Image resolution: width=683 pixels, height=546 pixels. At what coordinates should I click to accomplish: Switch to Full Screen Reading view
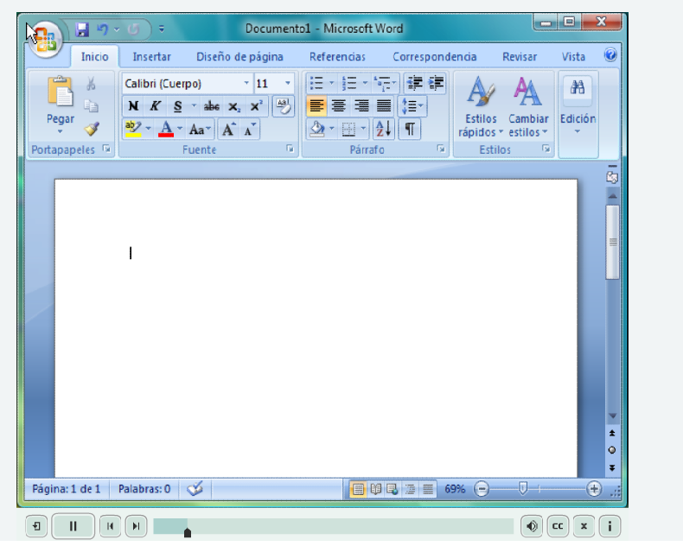(375, 489)
